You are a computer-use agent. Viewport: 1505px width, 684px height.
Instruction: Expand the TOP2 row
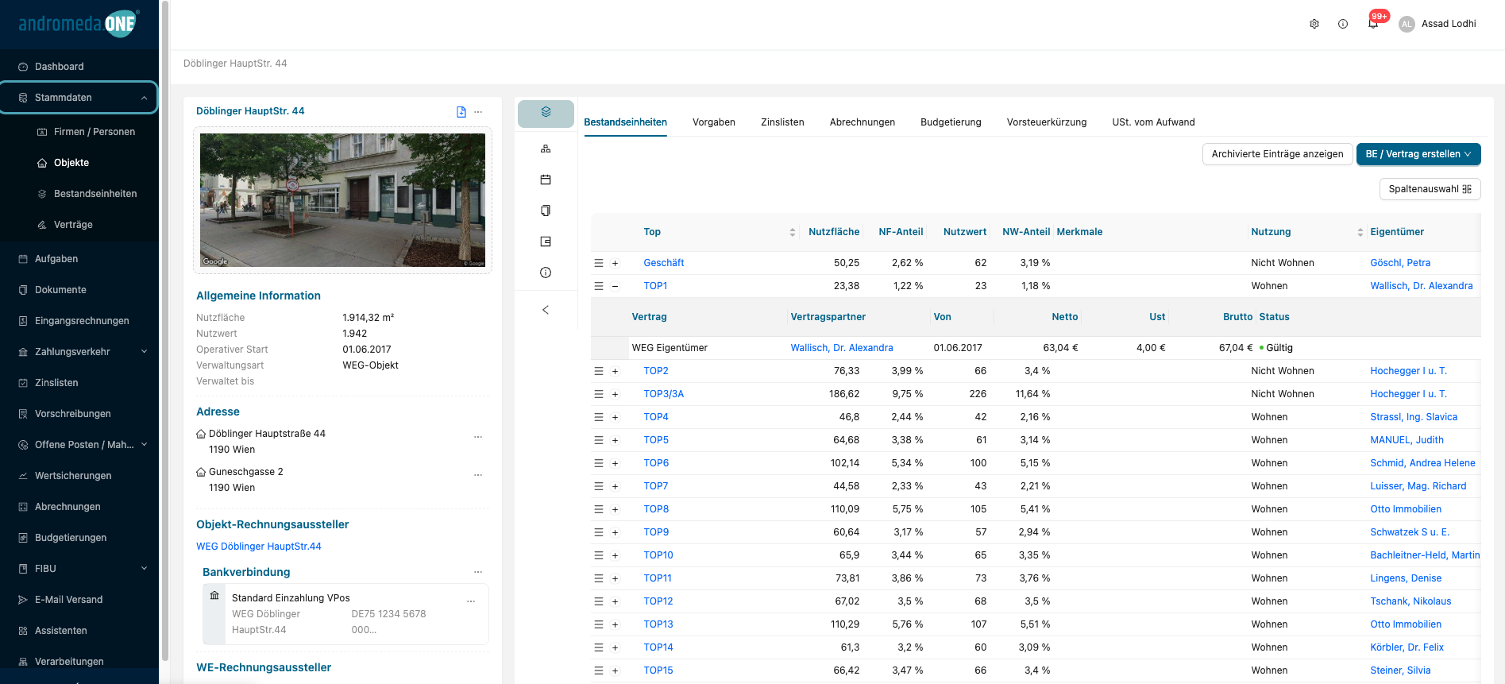[x=615, y=371]
